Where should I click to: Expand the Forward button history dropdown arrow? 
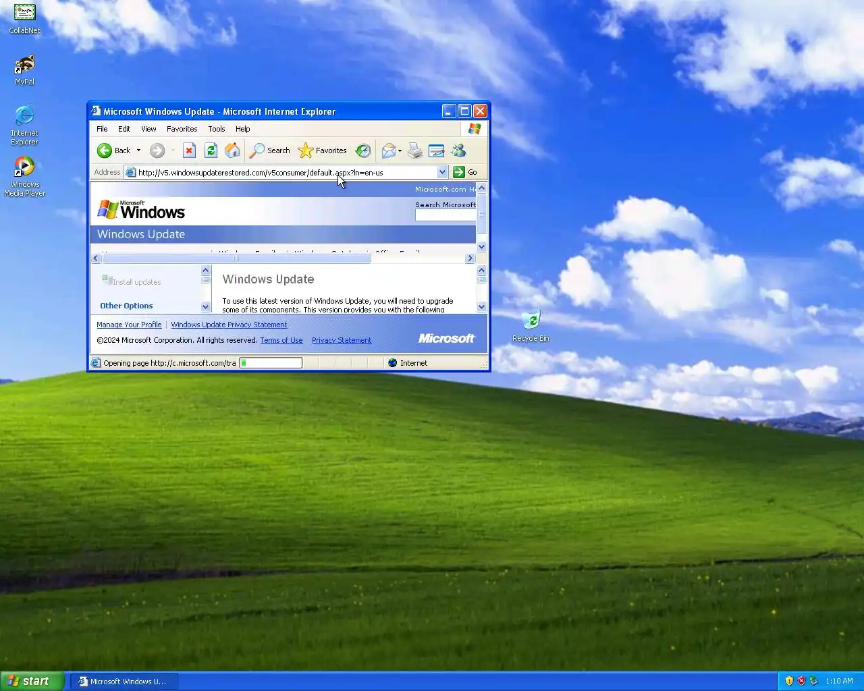pyautogui.click(x=173, y=150)
